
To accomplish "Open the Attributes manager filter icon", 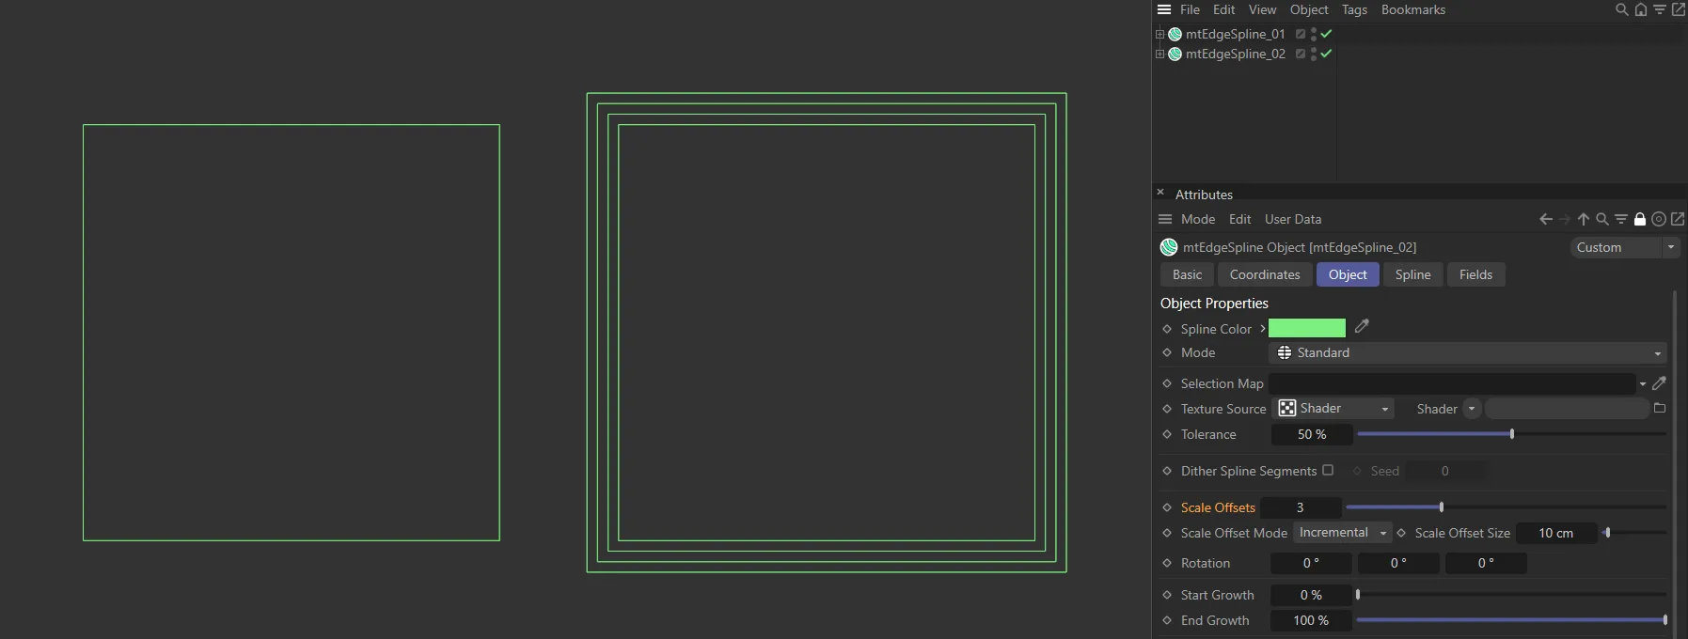I will click(1621, 219).
